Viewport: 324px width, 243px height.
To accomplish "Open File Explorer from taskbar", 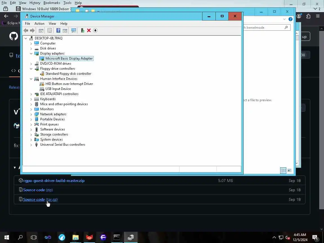I will click(75, 237).
